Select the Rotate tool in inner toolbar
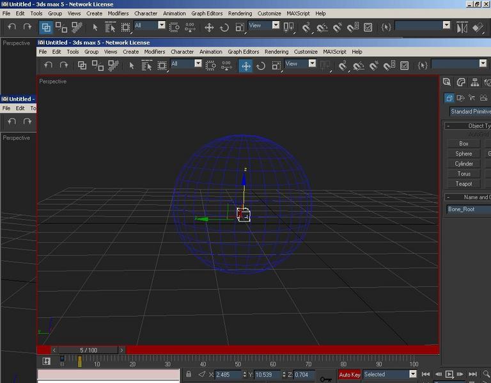Screen dimensions: 491x383 click(x=261, y=66)
